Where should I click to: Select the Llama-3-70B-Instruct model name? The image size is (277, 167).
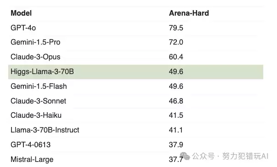[45, 130]
